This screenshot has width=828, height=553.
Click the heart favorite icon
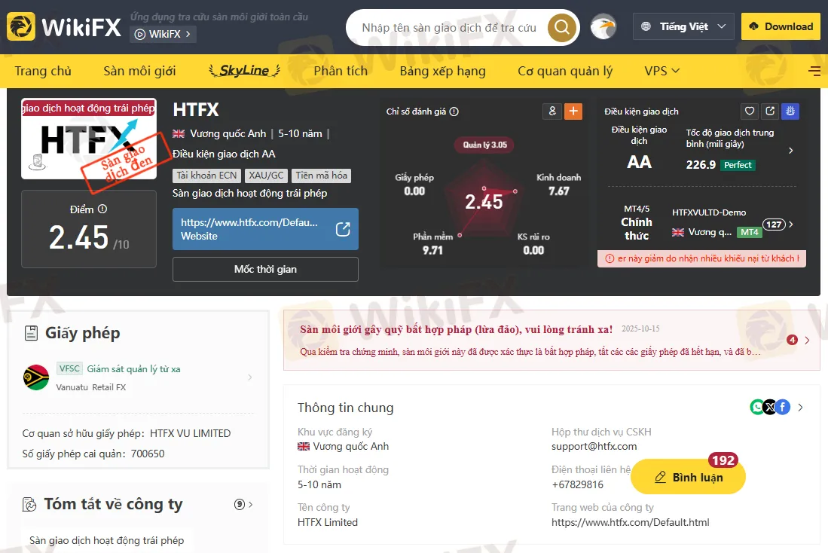(x=750, y=112)
